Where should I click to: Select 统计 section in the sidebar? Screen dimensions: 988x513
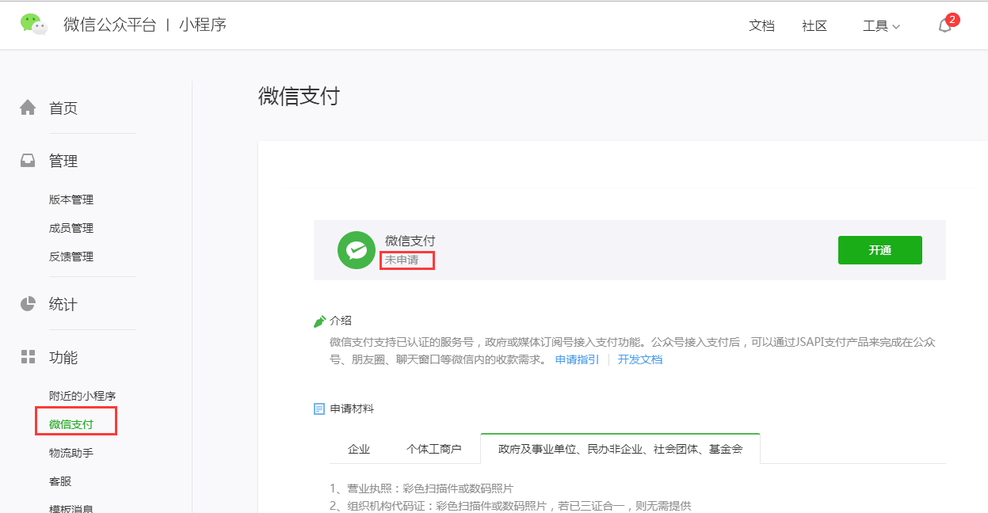(63, 305)
